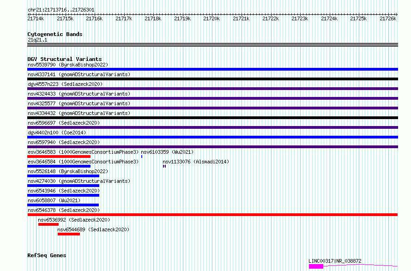Viewport: 411px width, 271px height.
Task: Select the purple bar under nsv6596697
Action: (x=212, y=127)
